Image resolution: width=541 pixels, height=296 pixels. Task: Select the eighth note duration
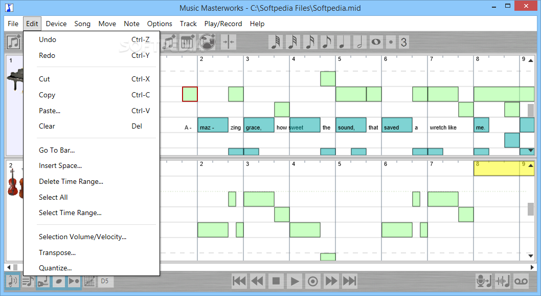[x=326, y=42]
